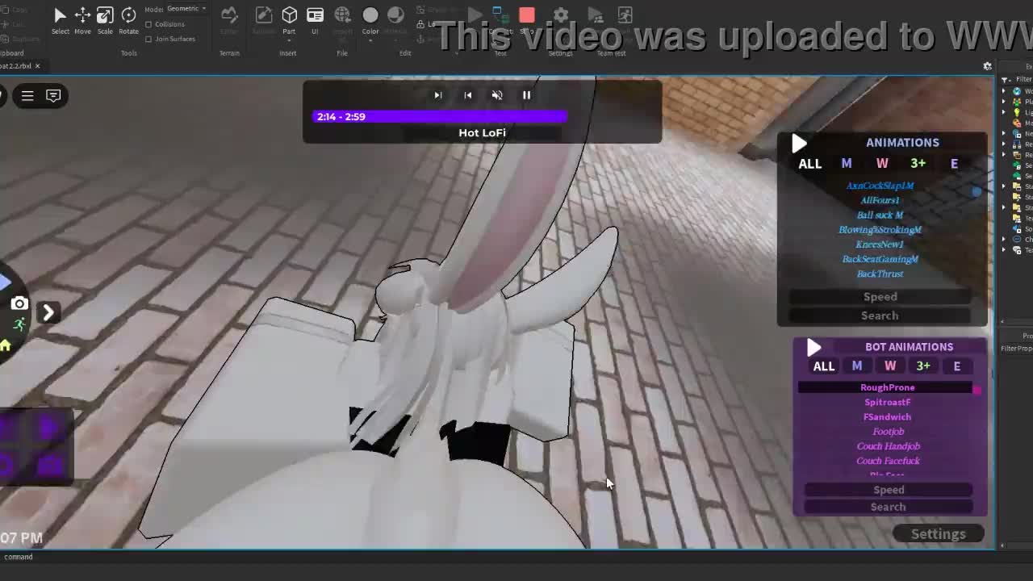The height and width of the screenshot is (581, 1033).
Task: Expand the first Explorer tree item
Action: pyautogui.click(x=1004, y=91)
